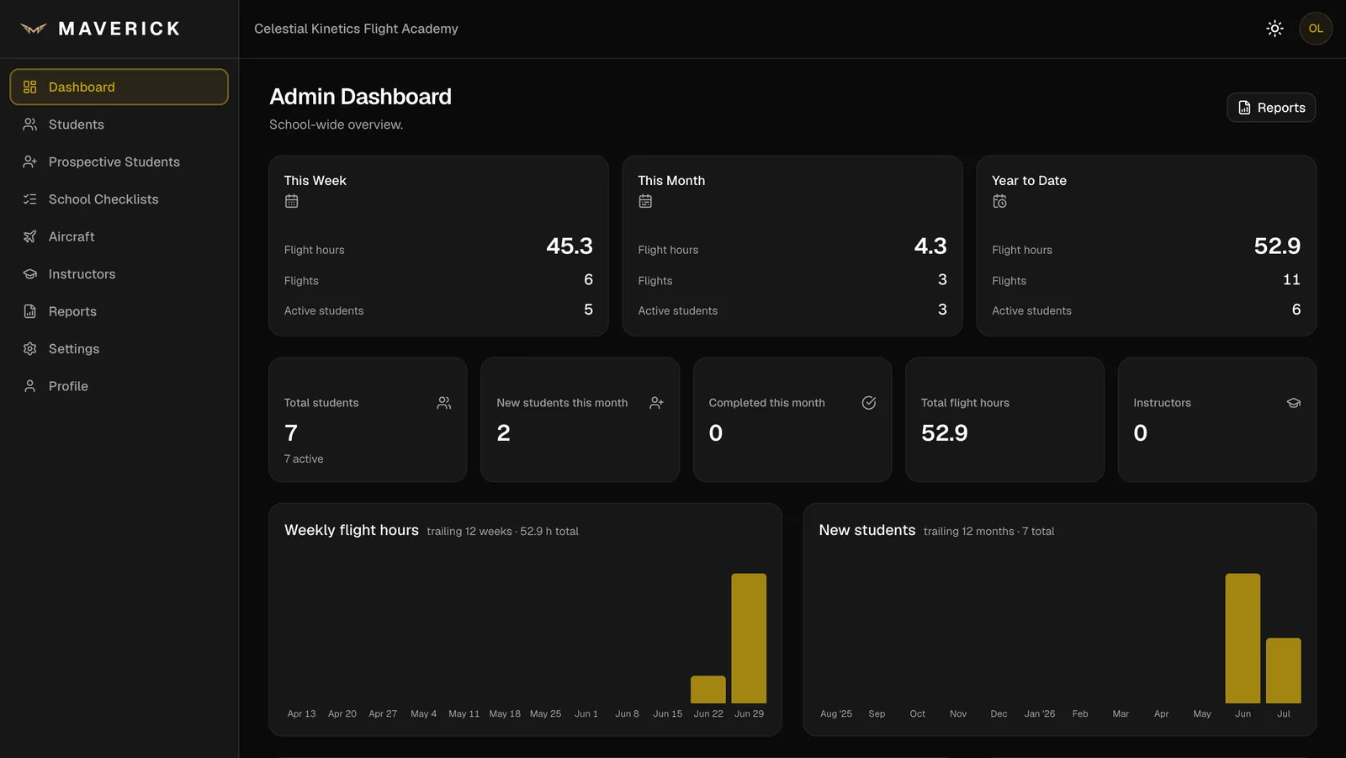Click the Jun 22 bar in the Weekly flight hours chart
Screen dimensions: 1346x758
point(708,690)
